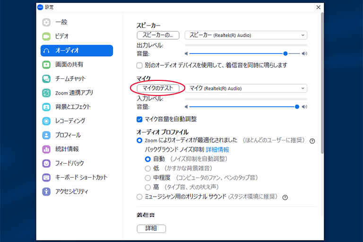This screenshot has width=363, height=242.
Task: Click the Zoom logo in title bar
Action: pyautogui.click(x=40, y=7)
